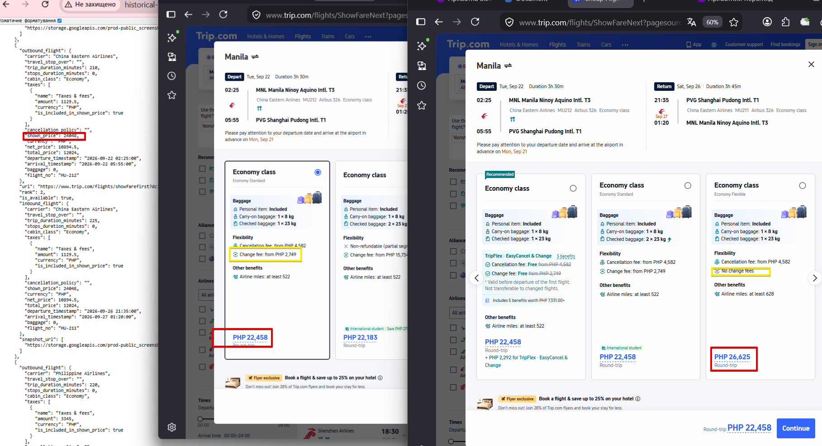Click swap icon beside Manila, middle window
Image resolution: width=822 pixels, height=446 pixels.
tap(255, 57)
